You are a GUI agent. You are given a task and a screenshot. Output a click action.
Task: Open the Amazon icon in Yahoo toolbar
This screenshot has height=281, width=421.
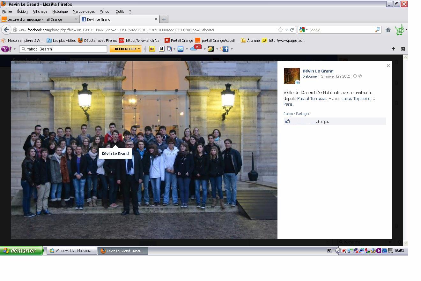coord(162,49)
